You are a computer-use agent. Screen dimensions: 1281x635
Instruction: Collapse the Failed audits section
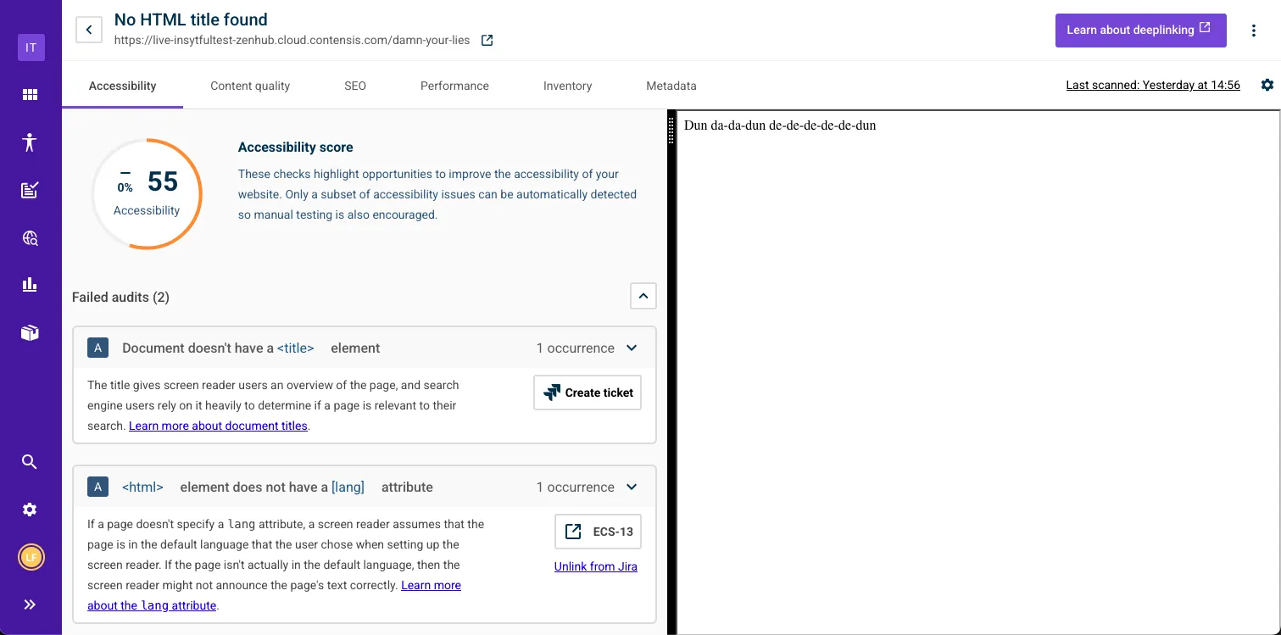click(643, 296)
